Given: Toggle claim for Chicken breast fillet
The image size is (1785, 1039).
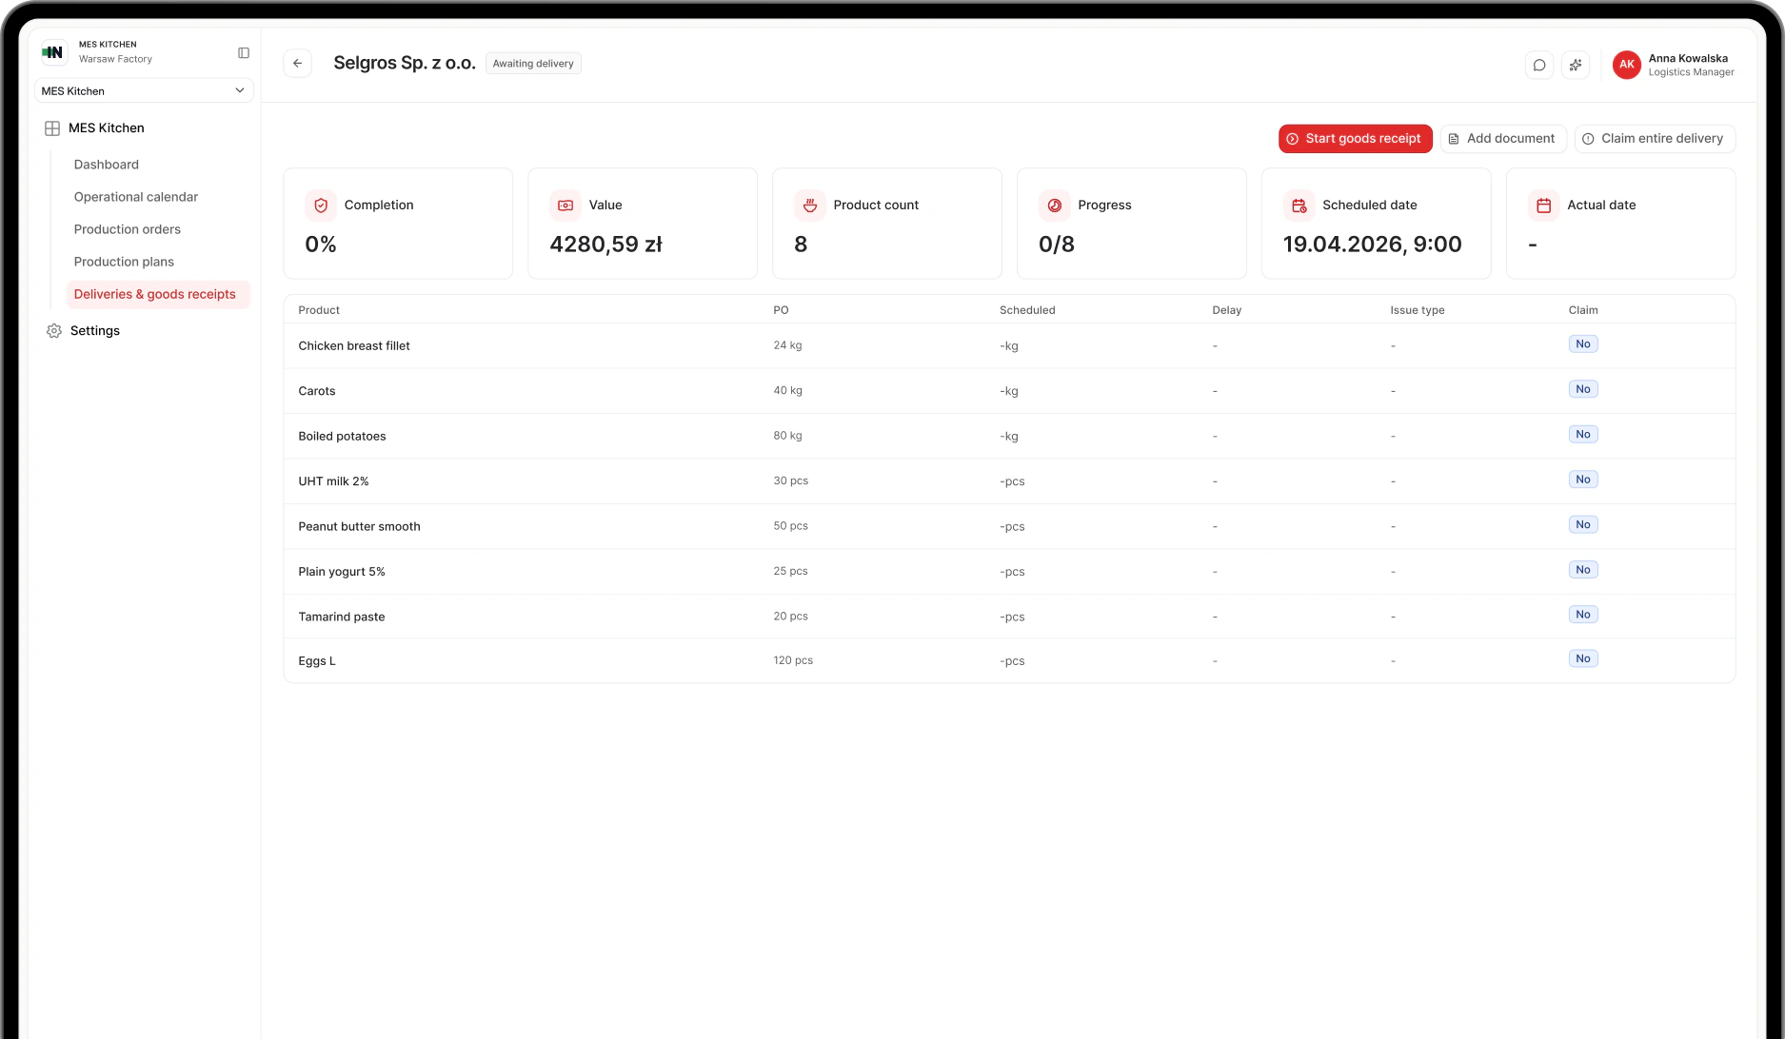Looking at the screenshot, I should (x=1583, y=344).
